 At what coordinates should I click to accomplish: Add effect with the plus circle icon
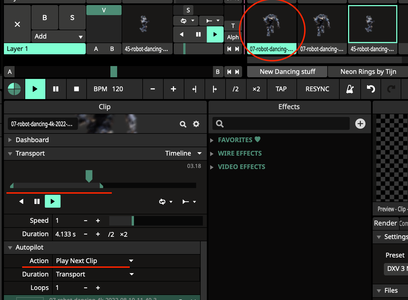point(360,124)
